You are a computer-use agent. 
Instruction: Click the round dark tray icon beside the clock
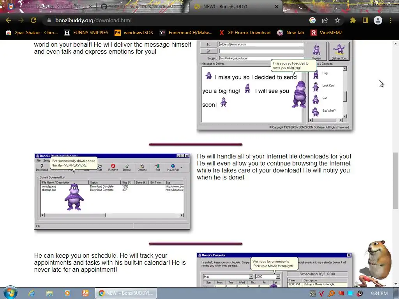pyautogui.click(x=360, y=294)
